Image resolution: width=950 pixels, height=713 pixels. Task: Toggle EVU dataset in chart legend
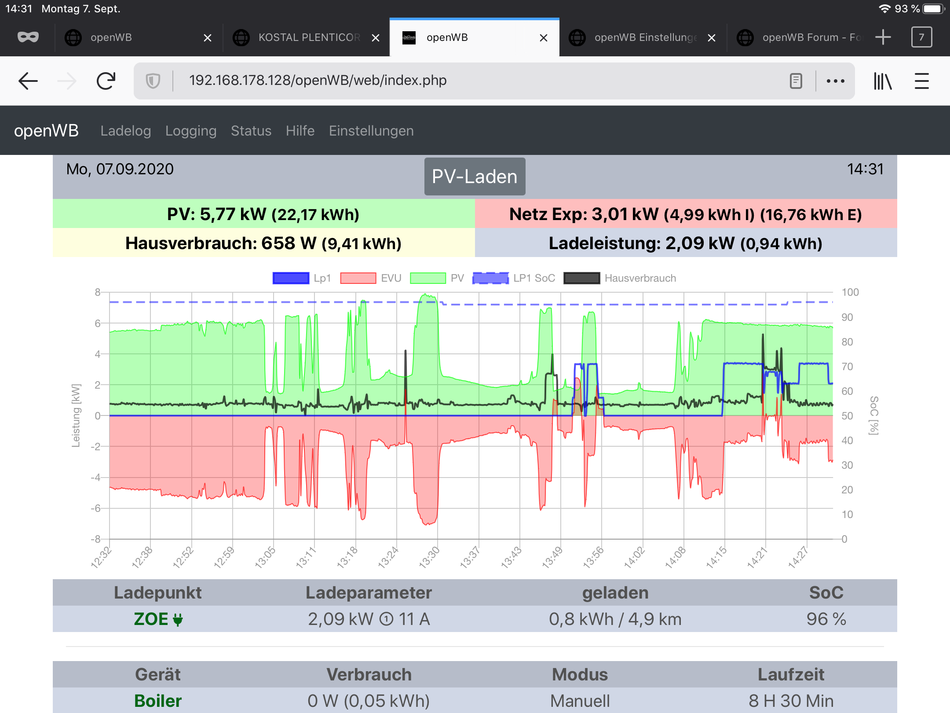coord(358,278)
